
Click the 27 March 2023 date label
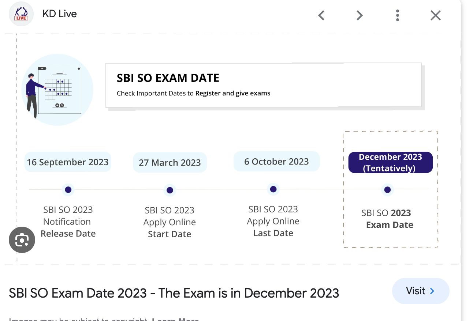coord(170,162)
